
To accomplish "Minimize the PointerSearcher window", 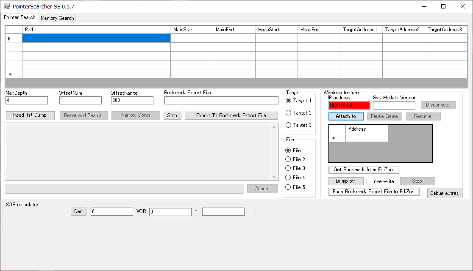I will point(424,6).
